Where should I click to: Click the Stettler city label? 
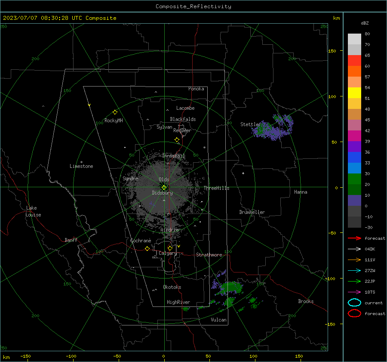point(251,124)
